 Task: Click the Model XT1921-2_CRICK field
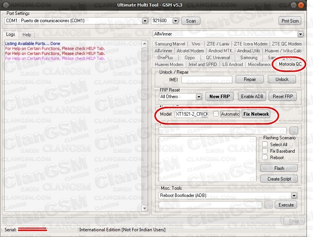191,114
